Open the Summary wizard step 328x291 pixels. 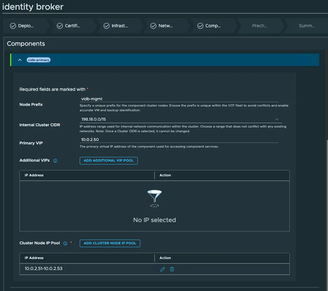click(x=307, y=26)
